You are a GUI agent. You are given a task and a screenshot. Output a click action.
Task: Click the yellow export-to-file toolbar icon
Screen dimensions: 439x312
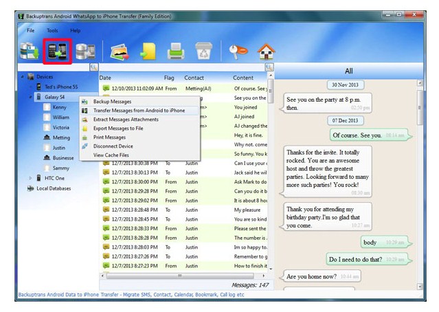pos(148,52)
